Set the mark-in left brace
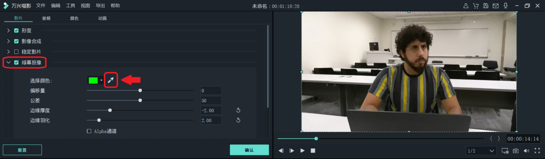 pyautogui.click(x=491, y=138)
